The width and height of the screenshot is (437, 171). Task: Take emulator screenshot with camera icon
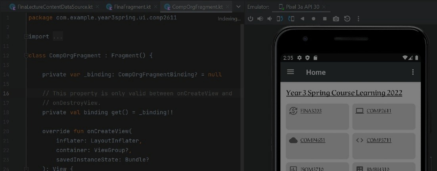pyautogui.click(x=336, y=19)
